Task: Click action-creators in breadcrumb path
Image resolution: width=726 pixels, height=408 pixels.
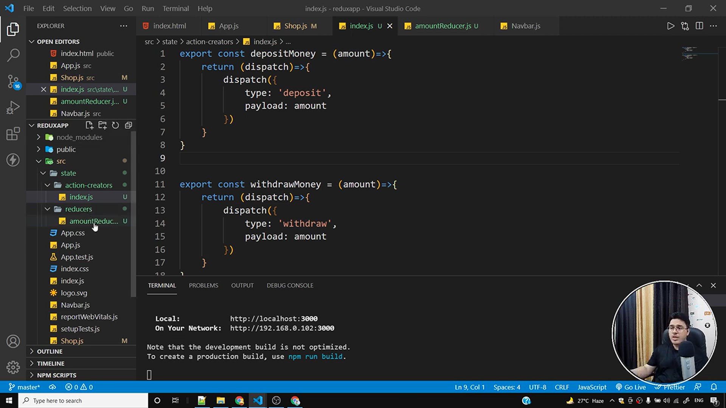Action: pos(209,42)
